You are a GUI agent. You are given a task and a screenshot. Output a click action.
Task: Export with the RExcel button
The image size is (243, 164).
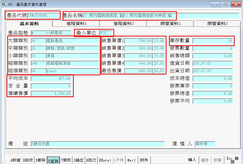[x=105, y=160]
